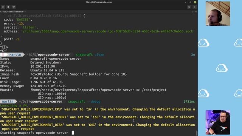Click the 'Launching a VM.' line
Image resolution: width=242 pixels, height=136 pixels.
[14, 105]
